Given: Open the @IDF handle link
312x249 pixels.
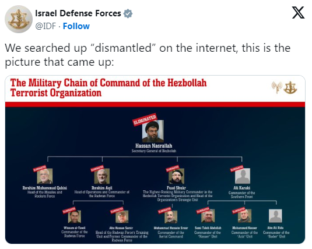Looking at the screenshot, I should (x=45, y=26).
